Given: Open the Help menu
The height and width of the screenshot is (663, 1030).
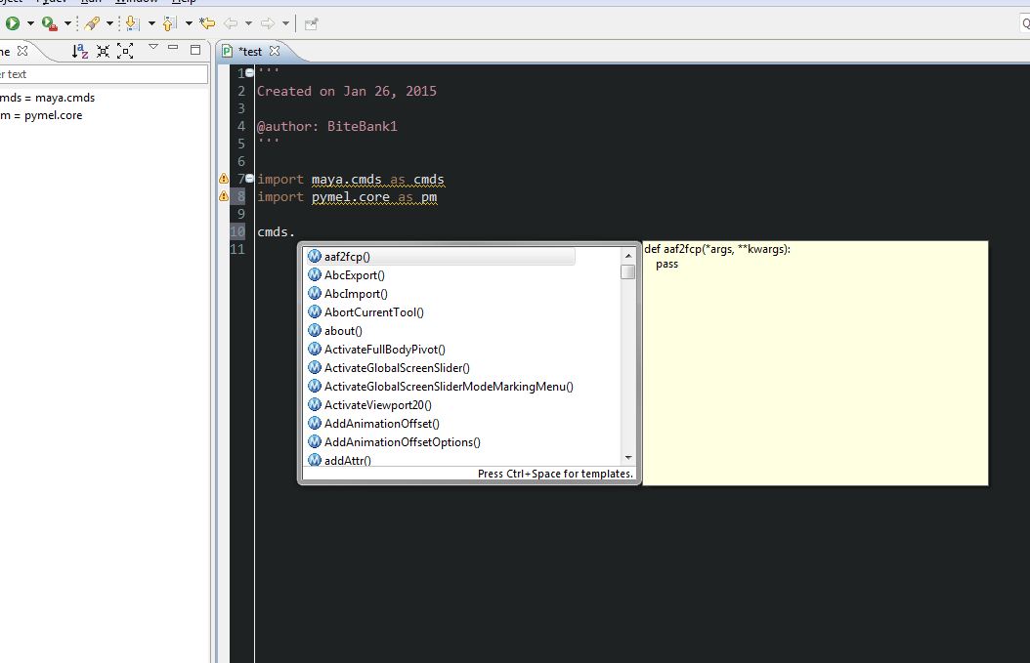Looking at the screenshot, I should [x=185, y=2].
